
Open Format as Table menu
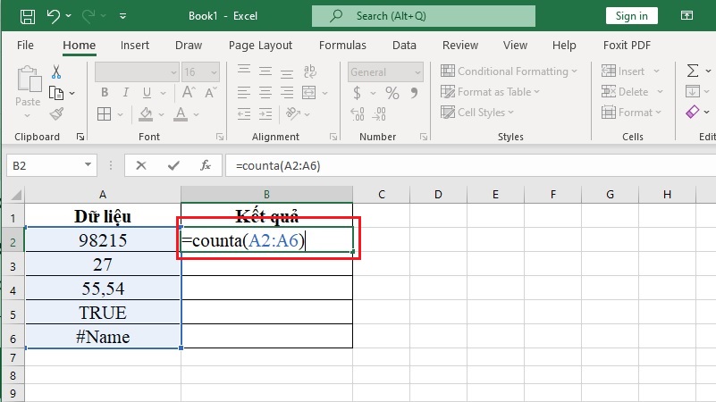[x=490, y=92]
